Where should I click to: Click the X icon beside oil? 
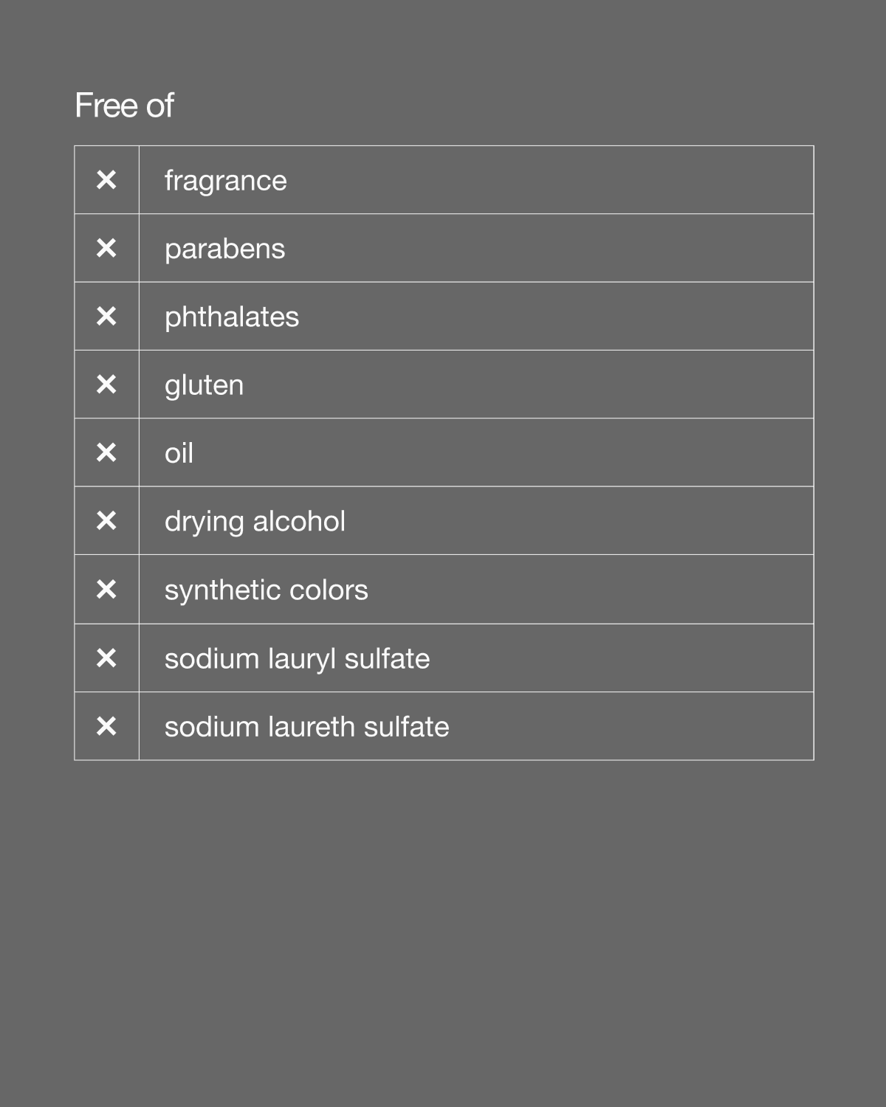point(106,452)
